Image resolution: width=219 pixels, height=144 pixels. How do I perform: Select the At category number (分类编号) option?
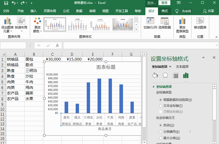click(161, 132)
